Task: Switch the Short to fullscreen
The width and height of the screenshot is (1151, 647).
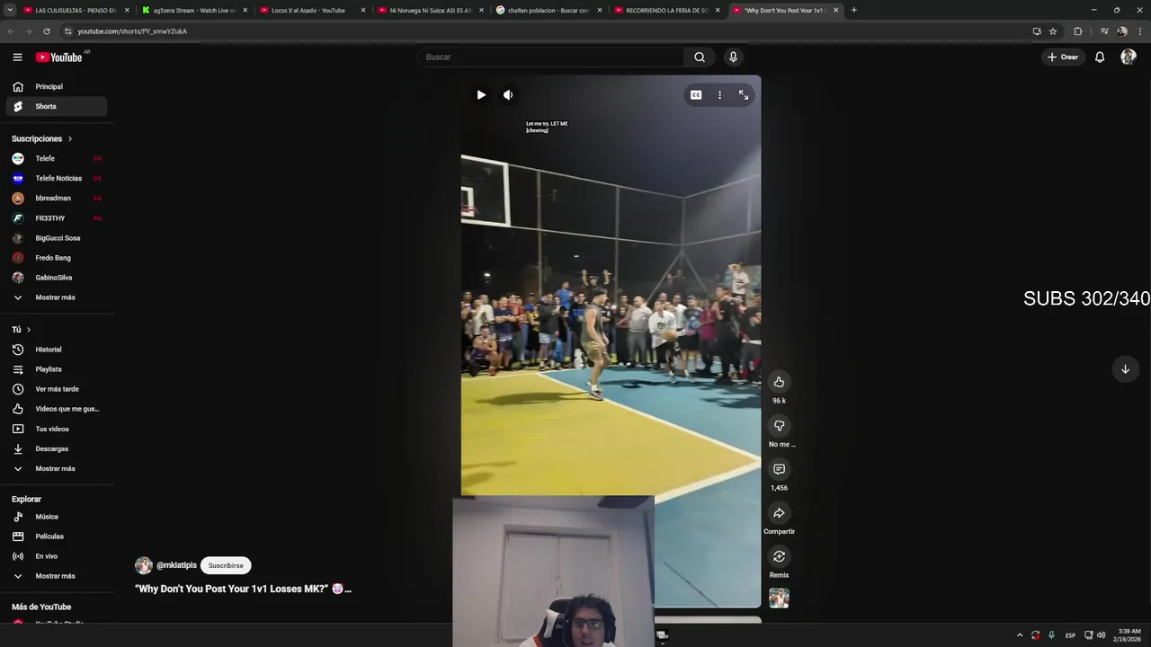Action: pos(744,94)
